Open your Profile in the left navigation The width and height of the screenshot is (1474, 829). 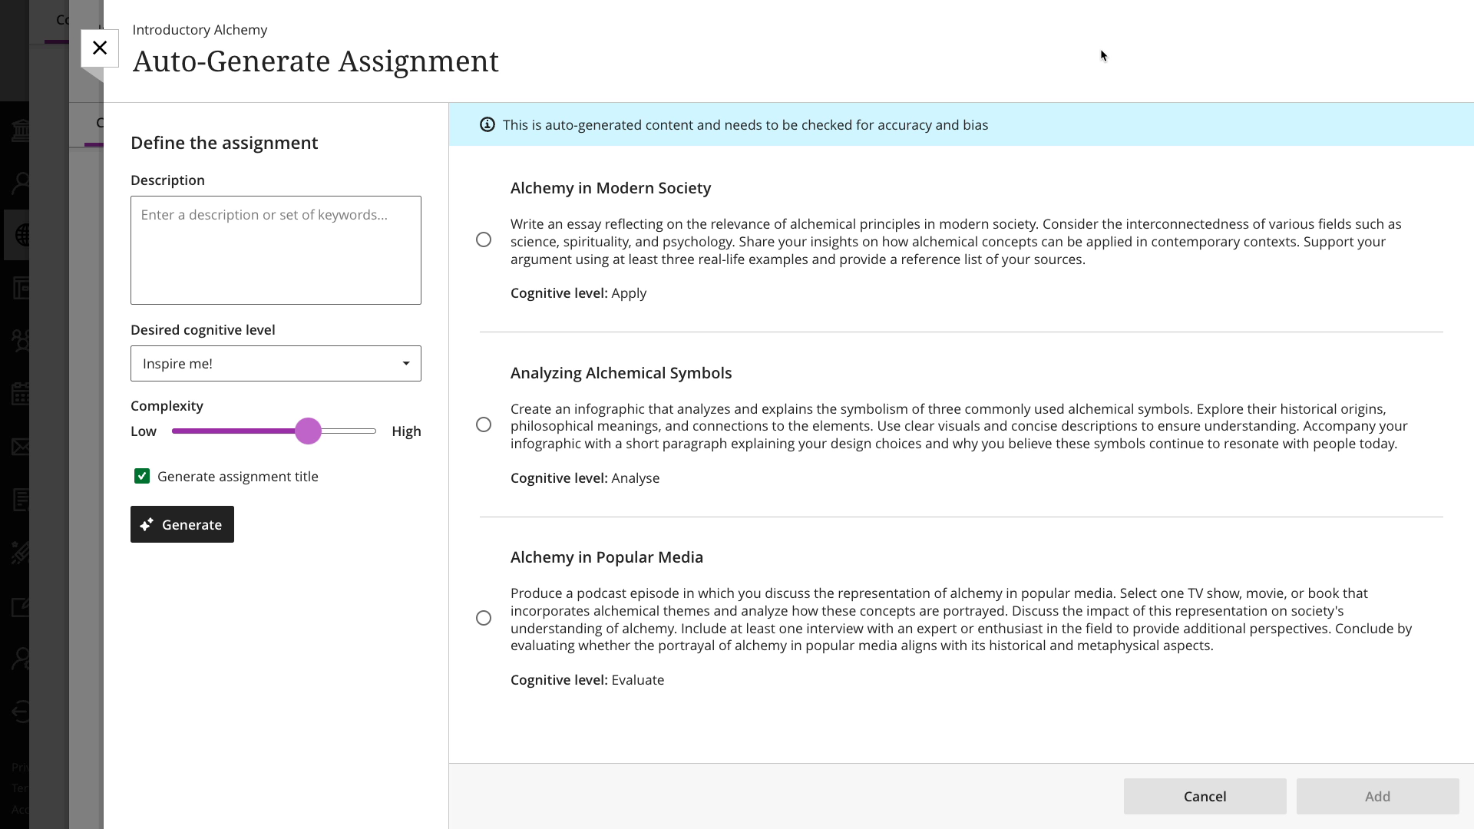coord(21,182)
